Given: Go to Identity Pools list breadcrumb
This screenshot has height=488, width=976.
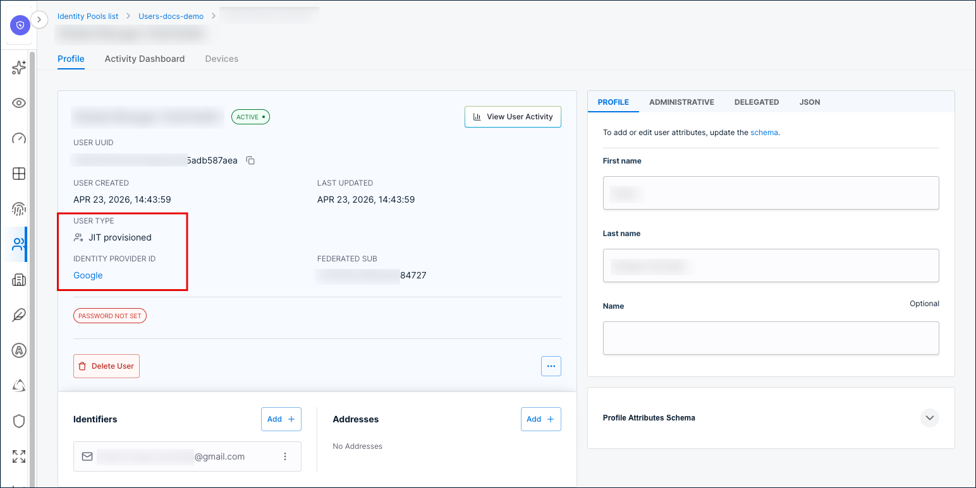Looking at the screenshot, I should pos(87,16).
